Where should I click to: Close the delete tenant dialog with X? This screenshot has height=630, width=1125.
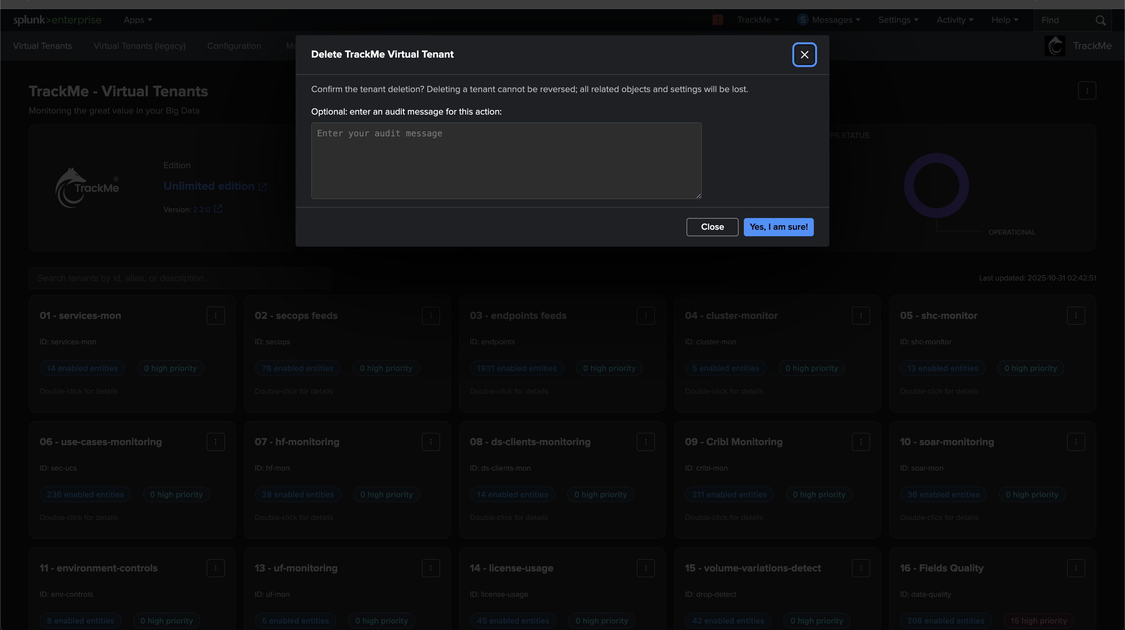pos(804,55)
